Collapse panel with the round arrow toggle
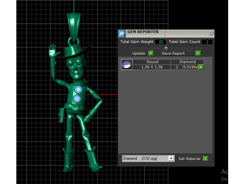This screenshot has height=184, width=245. (166, 48)
